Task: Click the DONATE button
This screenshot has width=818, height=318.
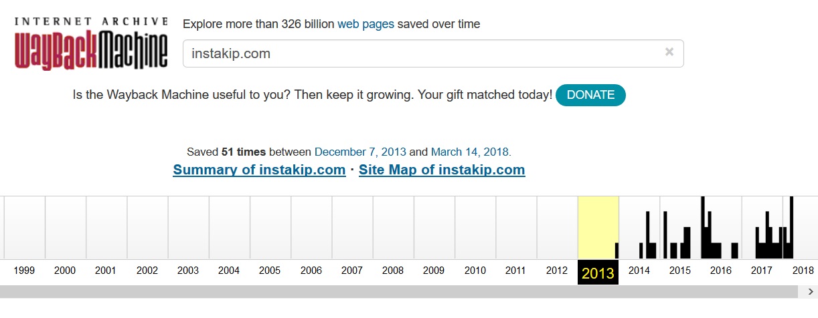Action: 590,95
